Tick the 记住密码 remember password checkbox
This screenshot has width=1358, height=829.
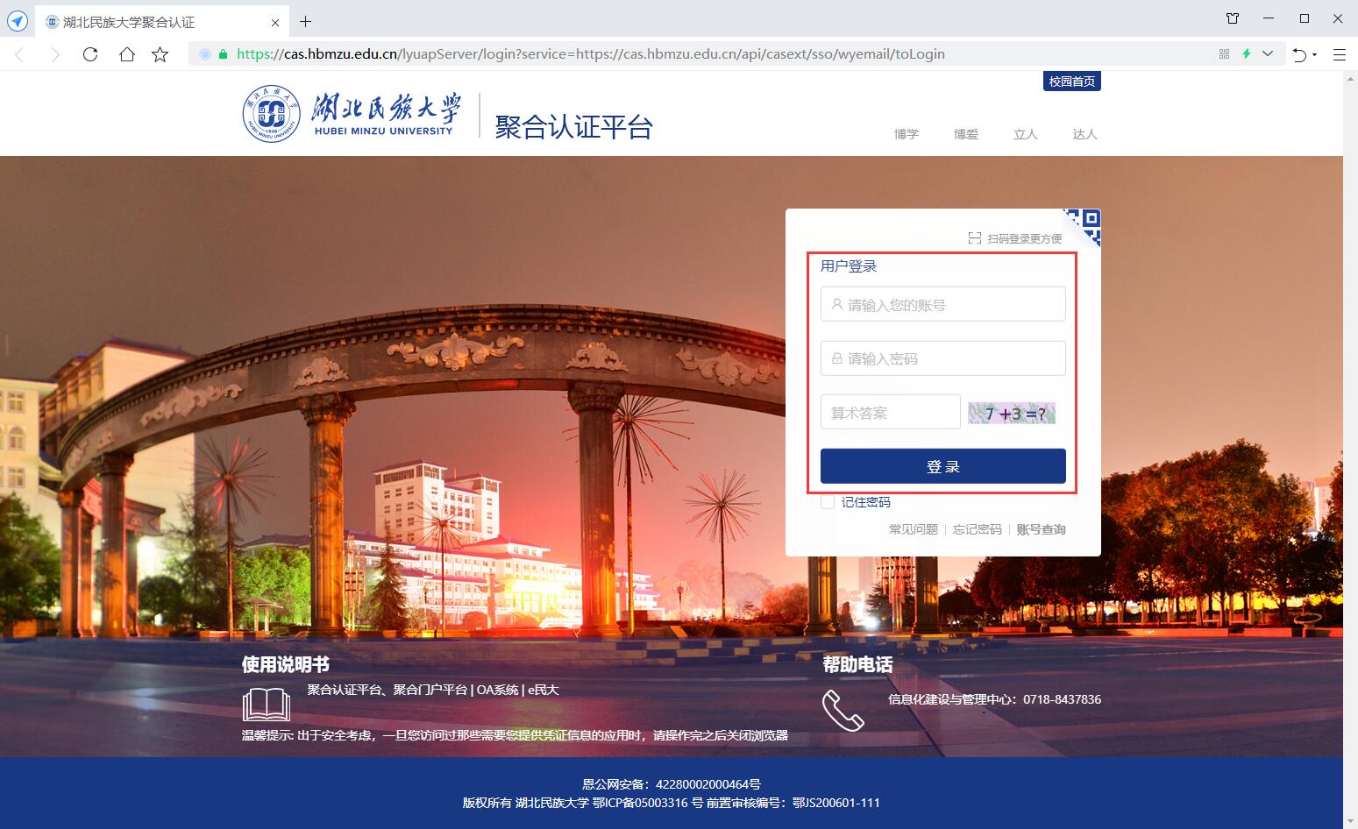[x=828, y=502]
